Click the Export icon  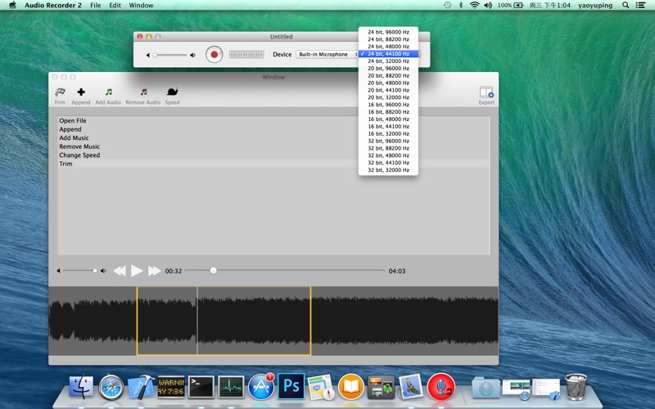coord(486,93)
